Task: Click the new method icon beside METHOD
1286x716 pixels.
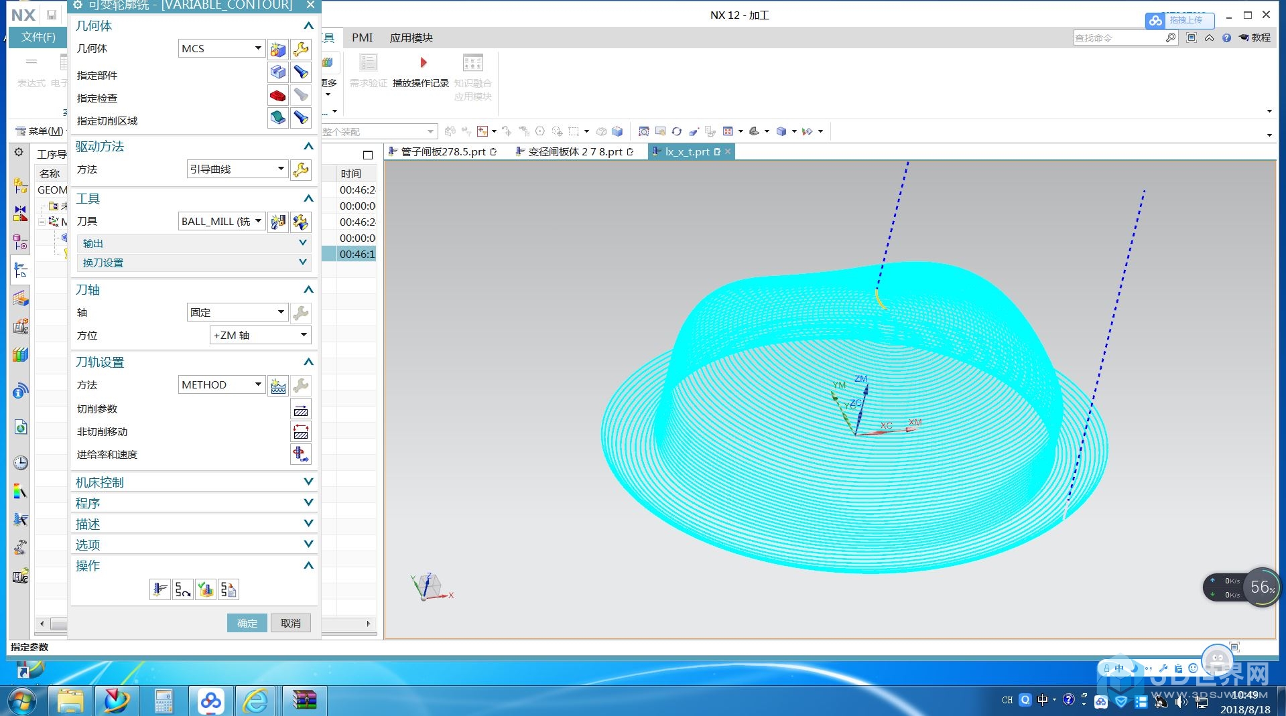Action: click(278, 385)
